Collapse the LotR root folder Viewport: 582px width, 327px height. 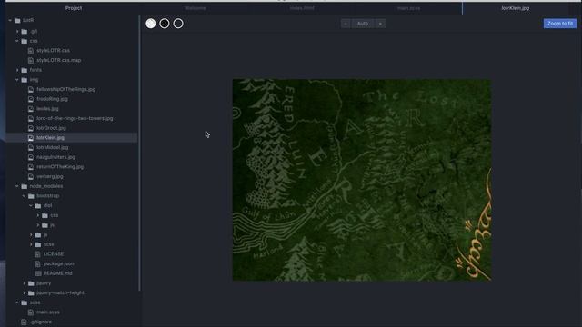[10, 20]
